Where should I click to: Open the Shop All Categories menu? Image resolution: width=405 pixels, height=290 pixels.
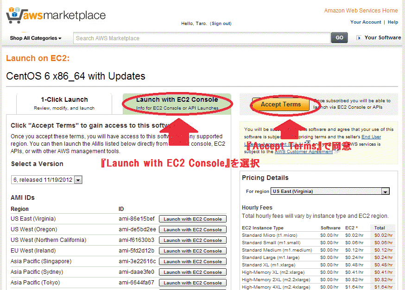36,38
